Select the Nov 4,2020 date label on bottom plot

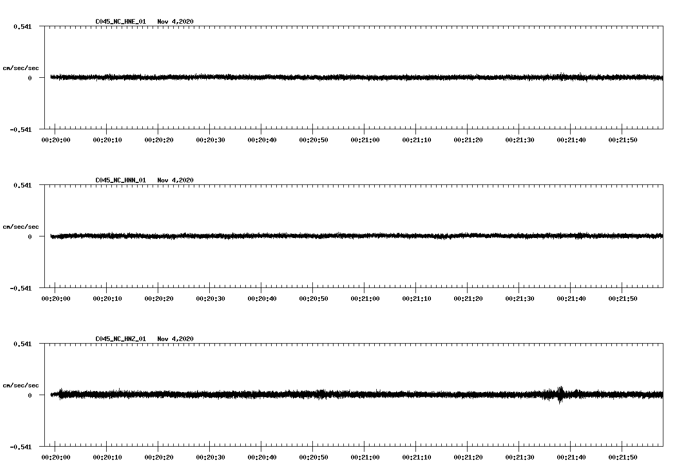(x=176, y=339)
